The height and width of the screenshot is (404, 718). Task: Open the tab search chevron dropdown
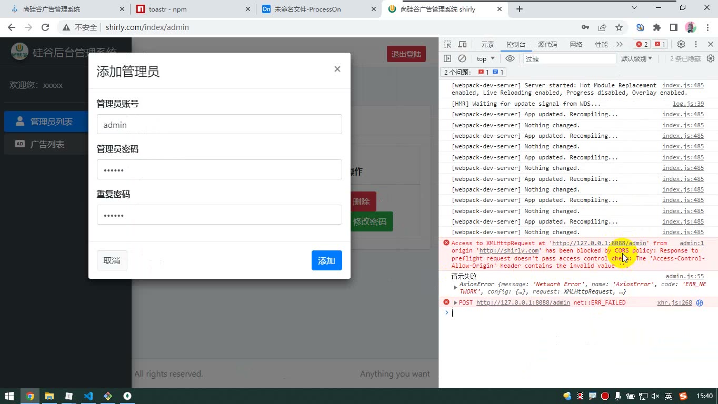click(634, 8)
